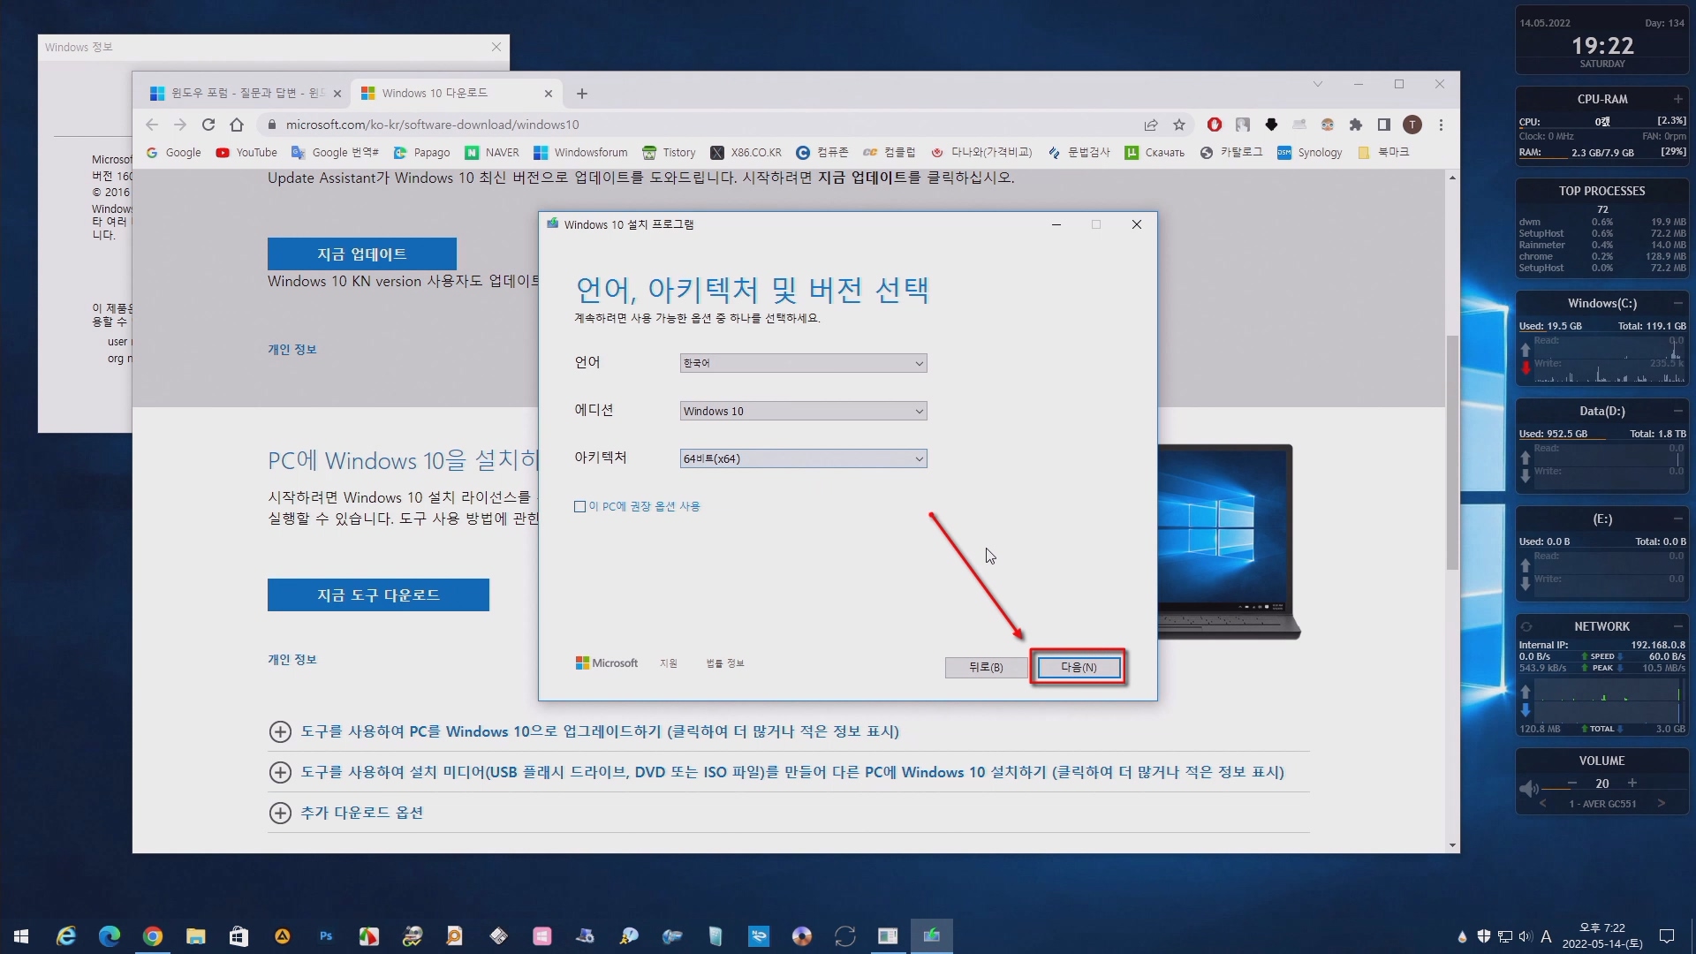
Task: Select the Windows 10 다운로드 browser tab
Action: click(457, 93)
